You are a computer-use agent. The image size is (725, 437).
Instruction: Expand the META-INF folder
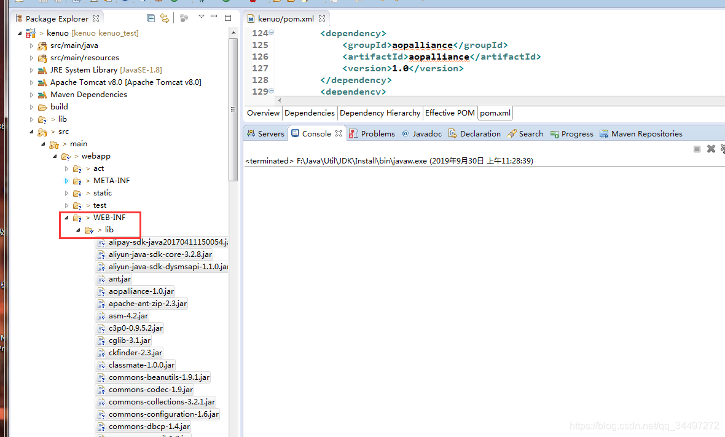[66, 181]
